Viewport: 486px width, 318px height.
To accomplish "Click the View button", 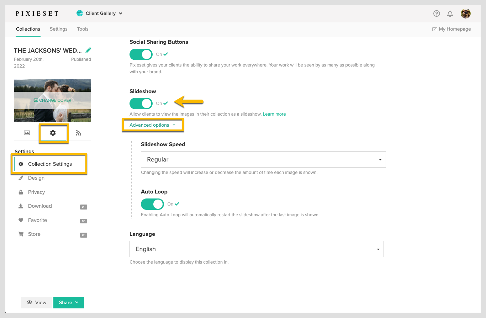I will click(37, 303).
